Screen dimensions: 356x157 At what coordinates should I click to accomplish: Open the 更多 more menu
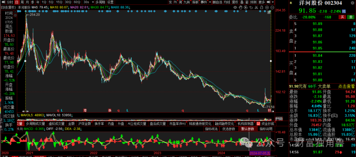(x=262, y=2)
